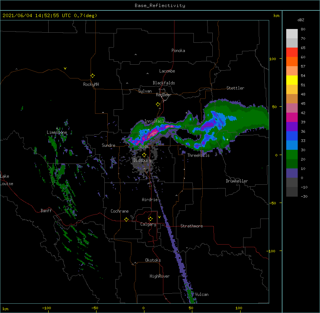
Task: Click the 100 tick label on the bottom axis
Action: (239, 308)
